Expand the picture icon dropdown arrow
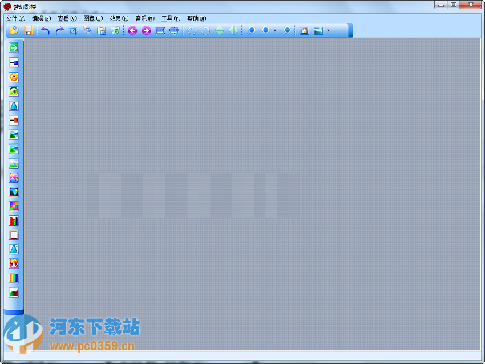 coord(328,30)
